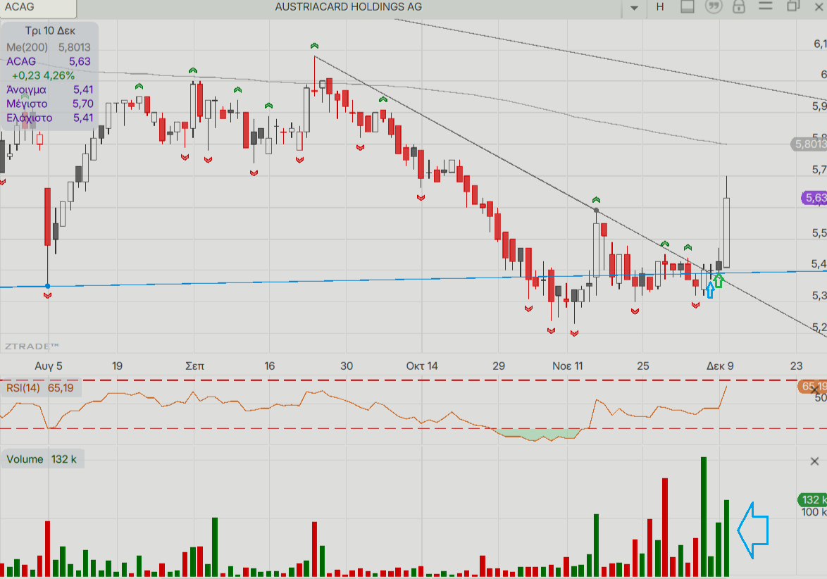
Task: Close the Volume panel with its X
Action: point(814,461)
